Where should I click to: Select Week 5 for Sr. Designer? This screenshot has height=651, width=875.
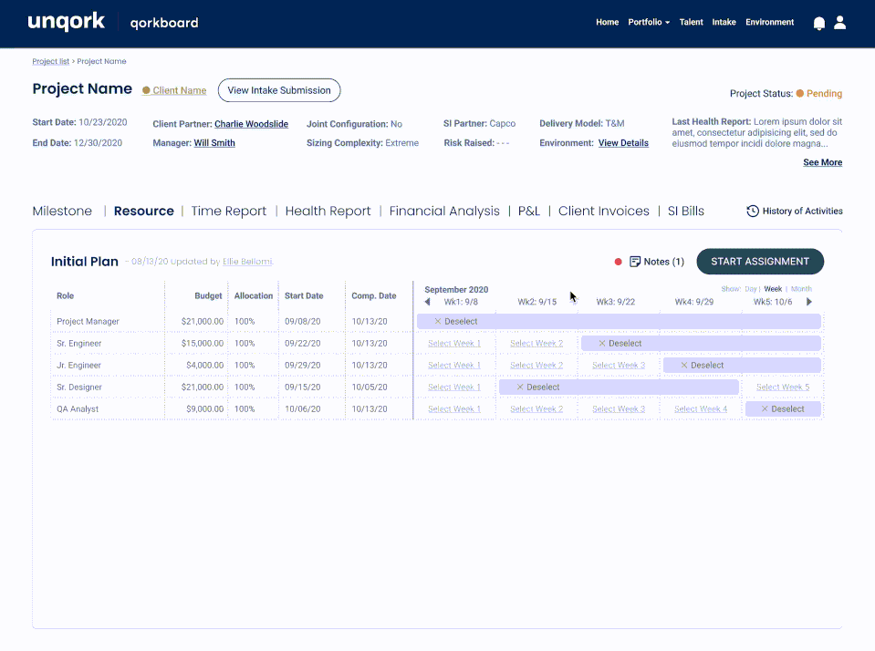783,387
